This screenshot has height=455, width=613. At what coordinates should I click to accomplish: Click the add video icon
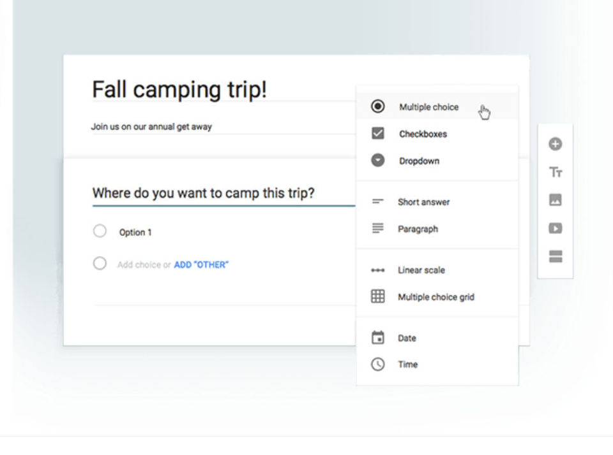pos(555,228)
